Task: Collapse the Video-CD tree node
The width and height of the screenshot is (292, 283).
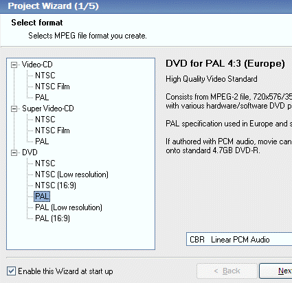Action: coord(14,65)
